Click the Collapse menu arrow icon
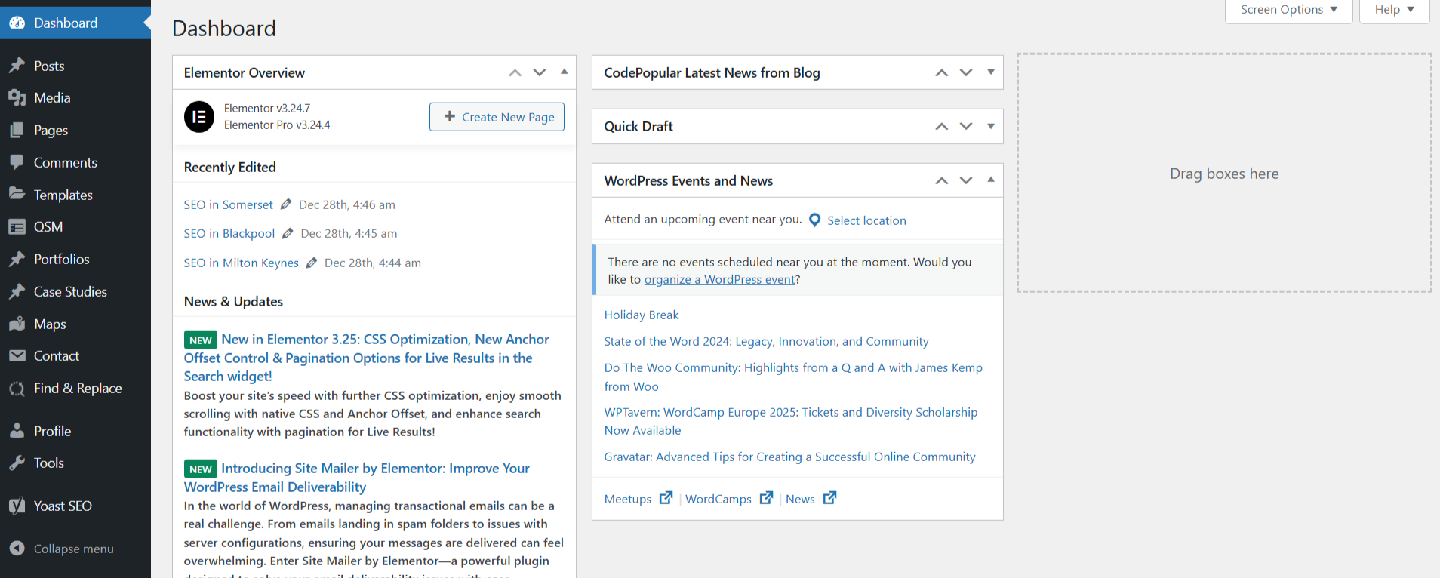This screenshot has width=1440, height=578. click(17, 549)
